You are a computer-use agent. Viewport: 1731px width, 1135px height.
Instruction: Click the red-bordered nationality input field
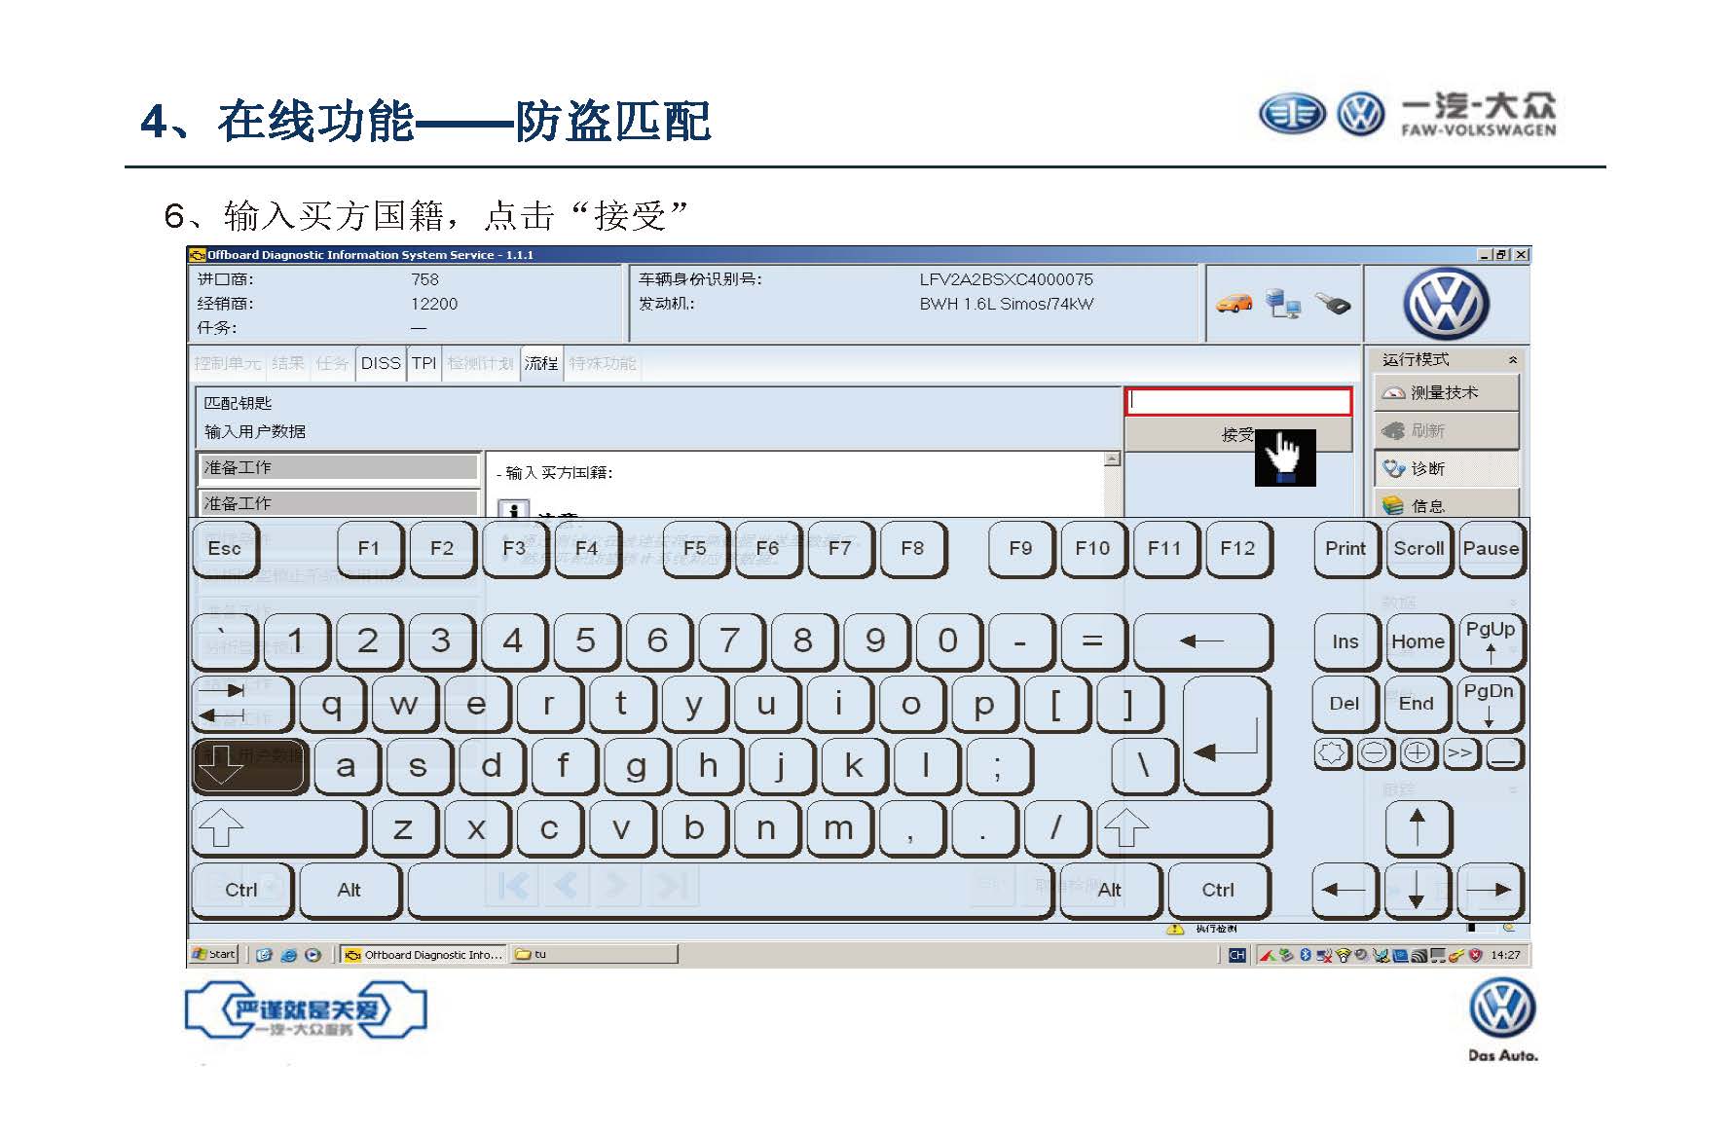(x=1237, y=401)
